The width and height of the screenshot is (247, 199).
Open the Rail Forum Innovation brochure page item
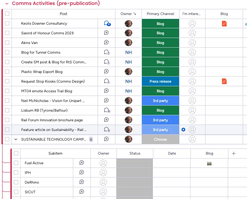(52, 120)
